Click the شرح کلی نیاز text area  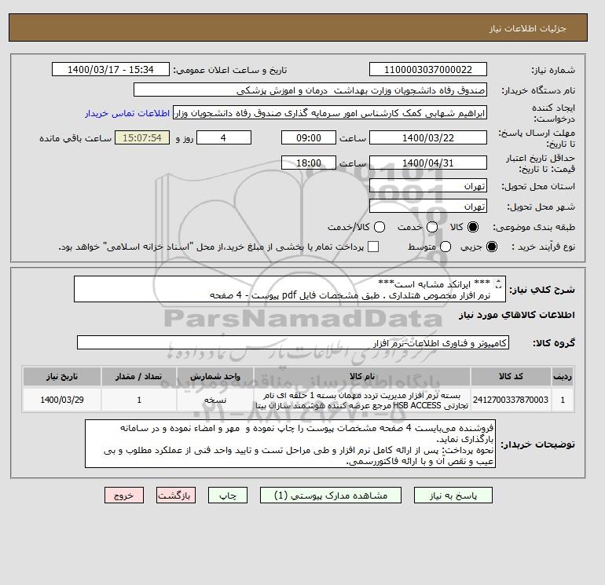290,289
